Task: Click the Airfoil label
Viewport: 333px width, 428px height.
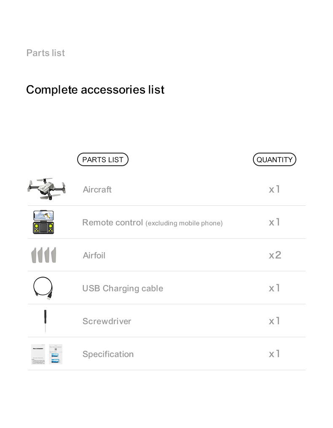Action: [x=94, y=256]
